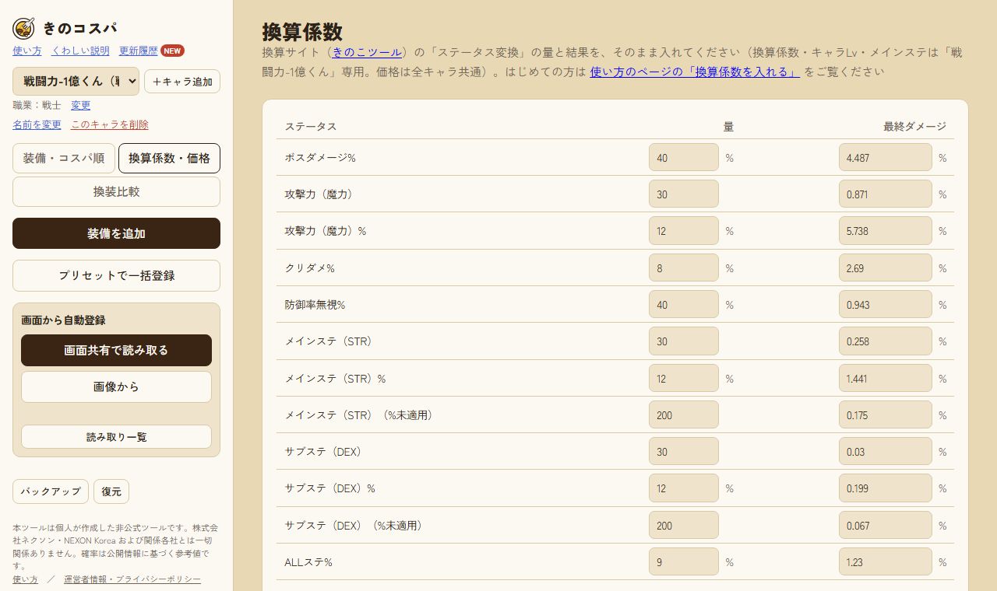Click the 防御率無視% final damage field
The height and width of the screenshot is (591, 997).
click(x=886, y=304)
